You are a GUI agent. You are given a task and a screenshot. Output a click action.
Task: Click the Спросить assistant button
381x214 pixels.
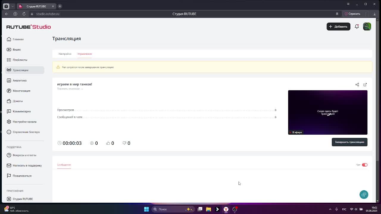(x=352, y=14)
